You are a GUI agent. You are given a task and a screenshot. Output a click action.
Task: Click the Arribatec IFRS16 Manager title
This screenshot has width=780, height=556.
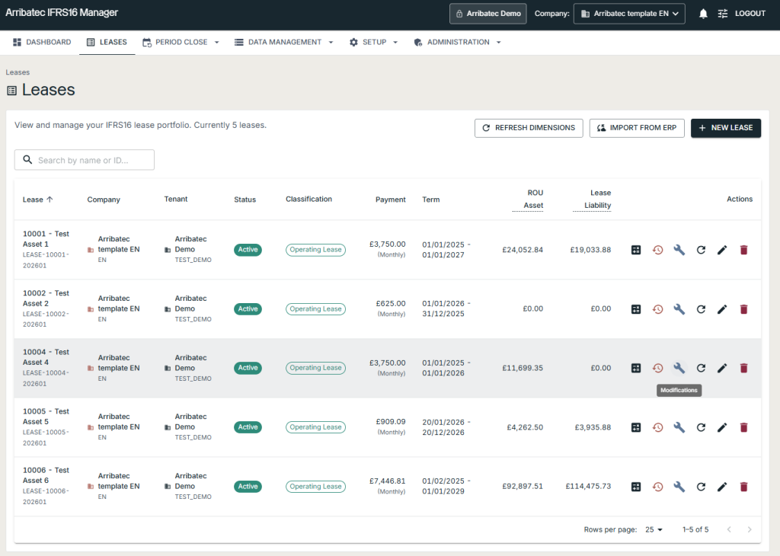(62, 12)
